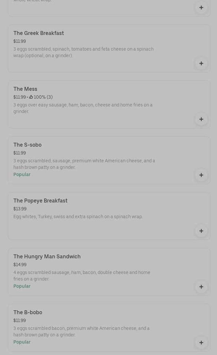217x355 pixels.
Task: Click plus button for The Mess
Action: click(201, 119)
